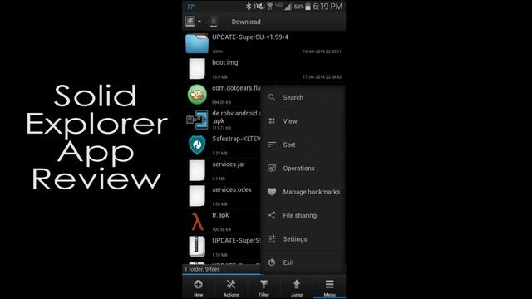
Task: Expand the panel switcher dropdown arrow
Action: click(199, 22)
